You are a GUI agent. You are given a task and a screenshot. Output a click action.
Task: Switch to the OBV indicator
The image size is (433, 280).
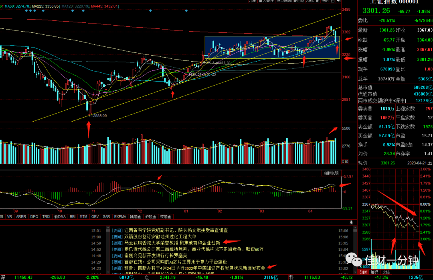coord(95,217)
